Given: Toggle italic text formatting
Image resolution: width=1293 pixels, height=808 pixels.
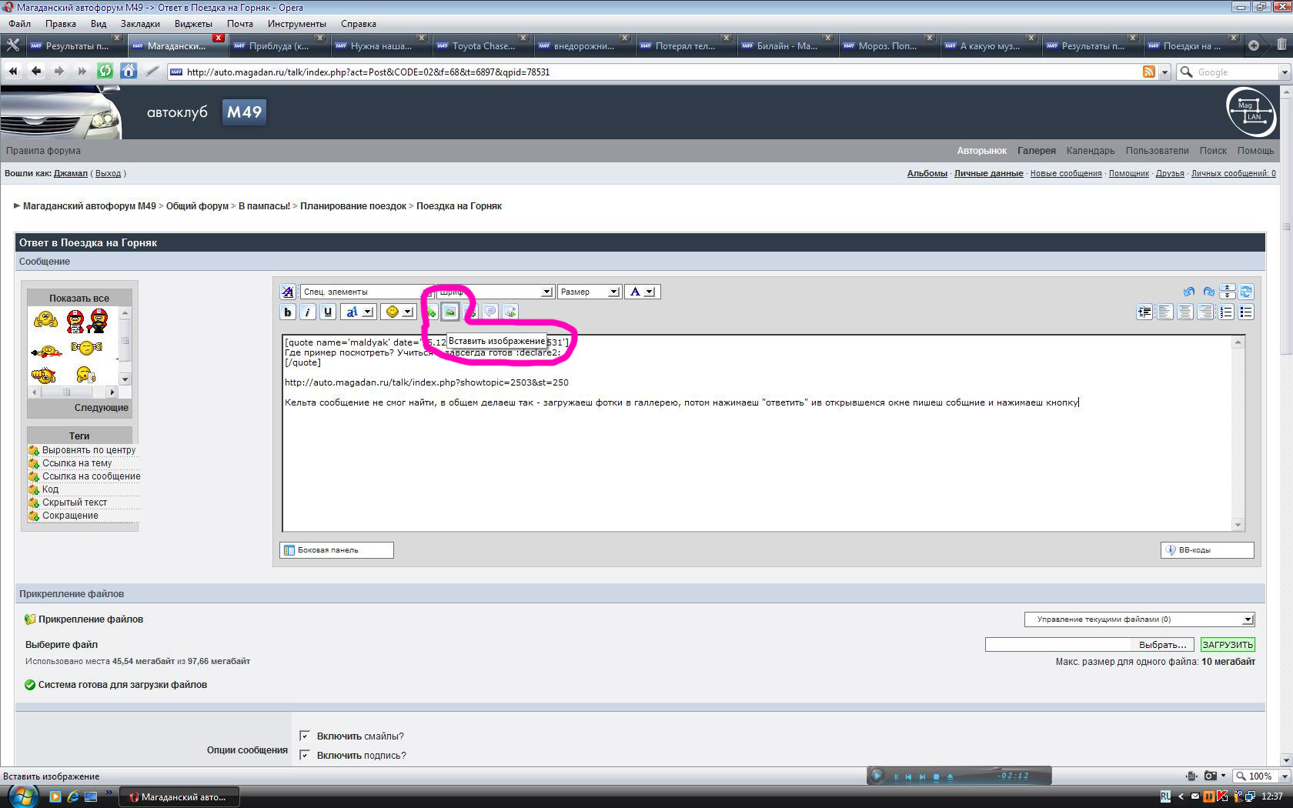Looking at the screenshot, I should 307,312.
